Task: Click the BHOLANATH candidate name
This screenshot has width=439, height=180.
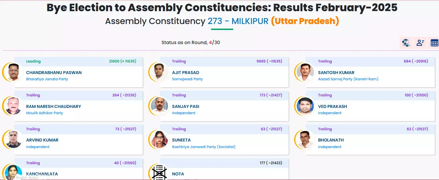Action: (331, 140)
